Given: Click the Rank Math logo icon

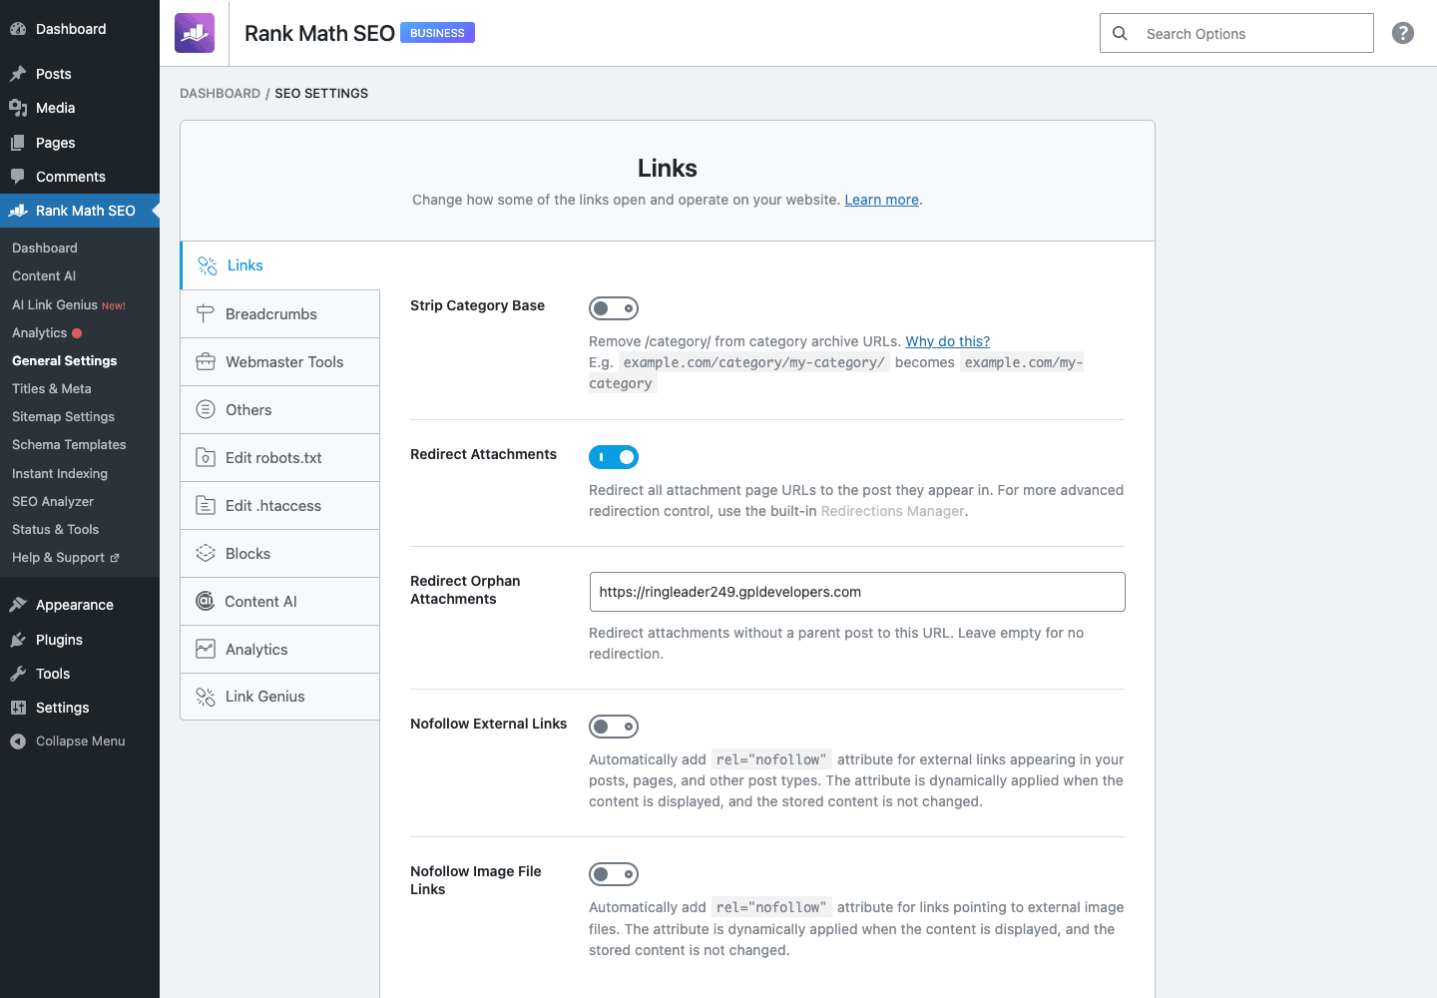Looking at the screenshot, I should (195, 33).
